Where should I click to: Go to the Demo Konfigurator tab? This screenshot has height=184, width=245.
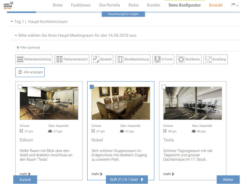click(185, 5)
